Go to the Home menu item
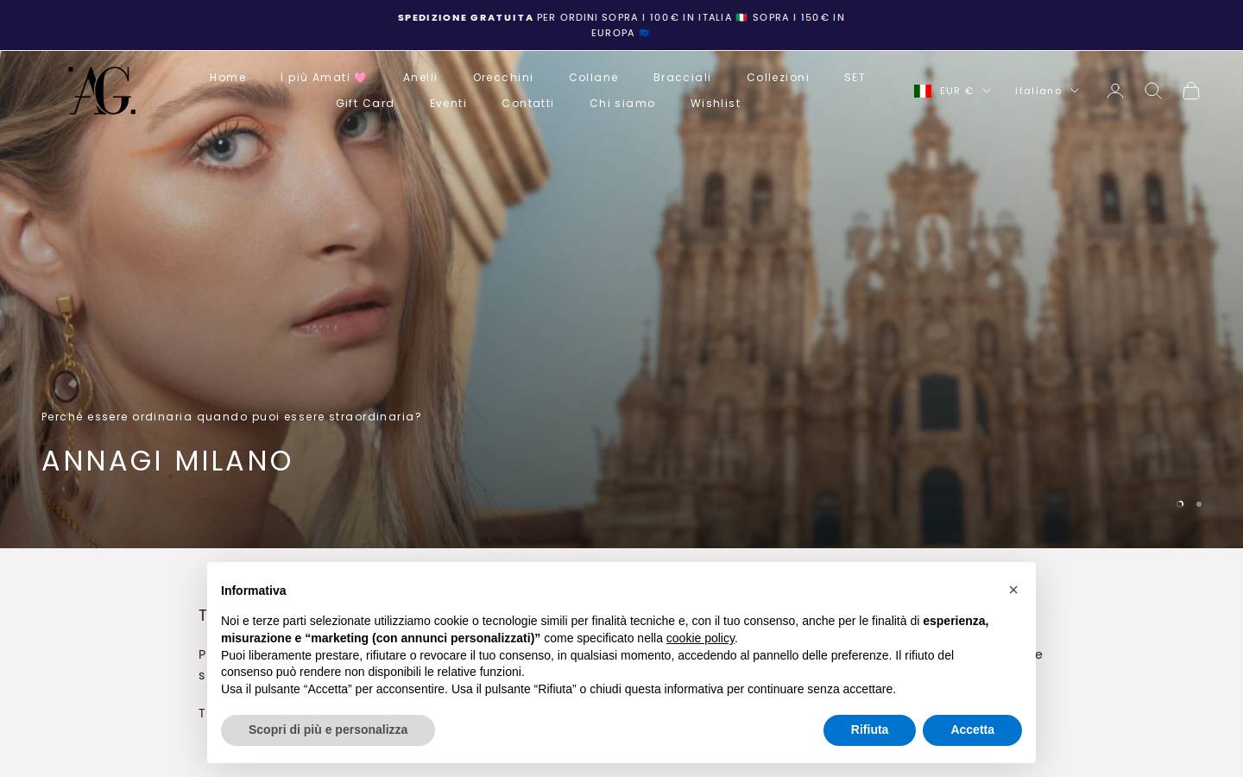1243x777 pixels. (x=228, y=78)
